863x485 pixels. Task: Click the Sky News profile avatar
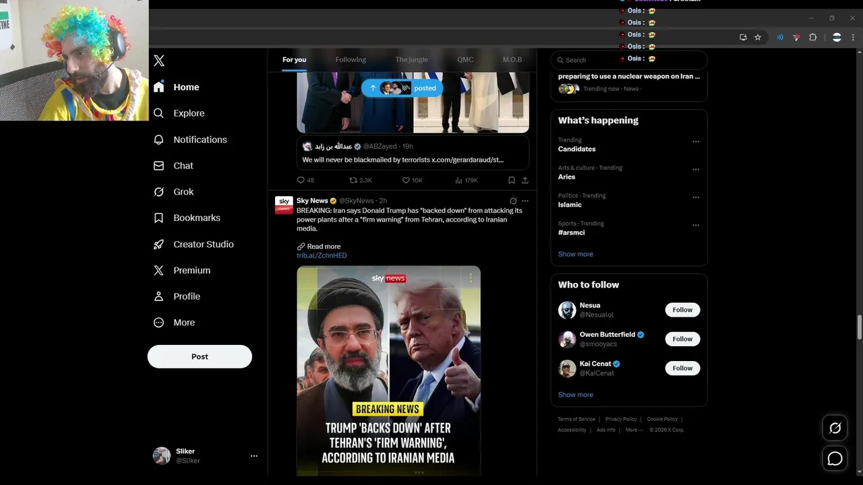click(x=284, y=205)
